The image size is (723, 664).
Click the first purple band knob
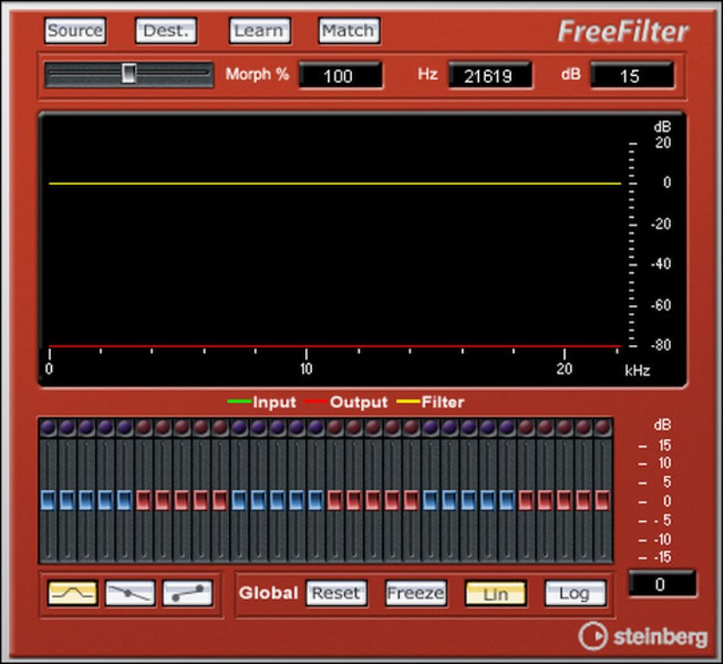(x=48, y=427)
